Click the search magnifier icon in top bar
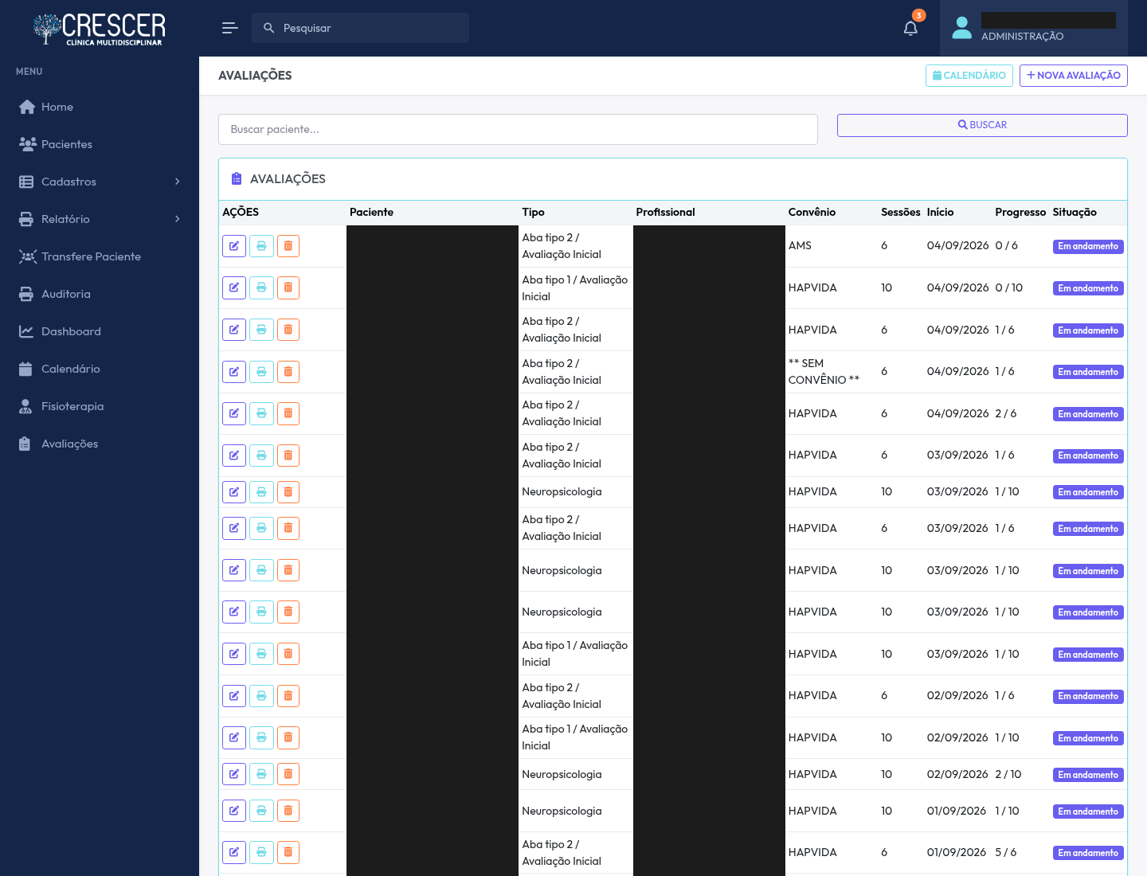Viewport: 1147px width, 876px height. coord(269,28)
